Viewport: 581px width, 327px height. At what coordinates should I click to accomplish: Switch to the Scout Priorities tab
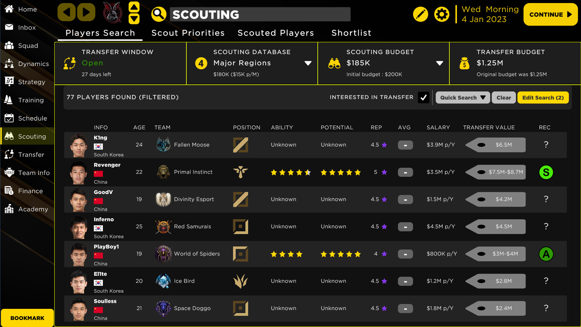coord(188,33)
